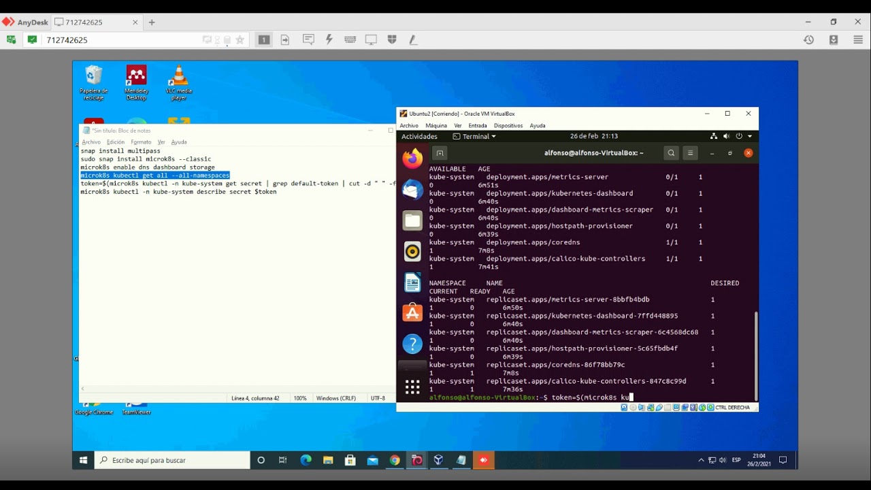Click Ubuntu network status icon
The width and height of the screenshot is (871, 490).
(x=713, y=136)
